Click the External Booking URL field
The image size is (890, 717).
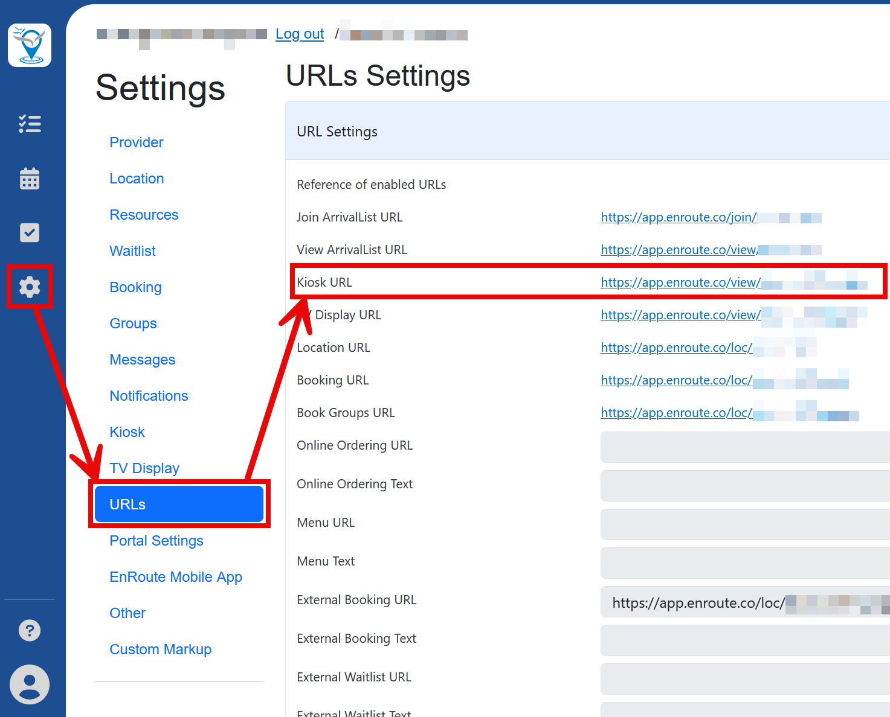(x=745, y=602)
